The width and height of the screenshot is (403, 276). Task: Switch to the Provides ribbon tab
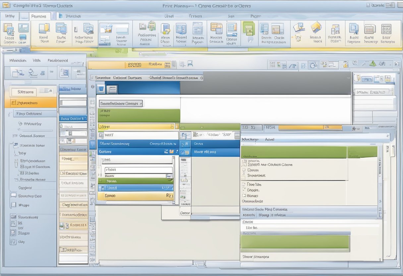tap(39, 16)
